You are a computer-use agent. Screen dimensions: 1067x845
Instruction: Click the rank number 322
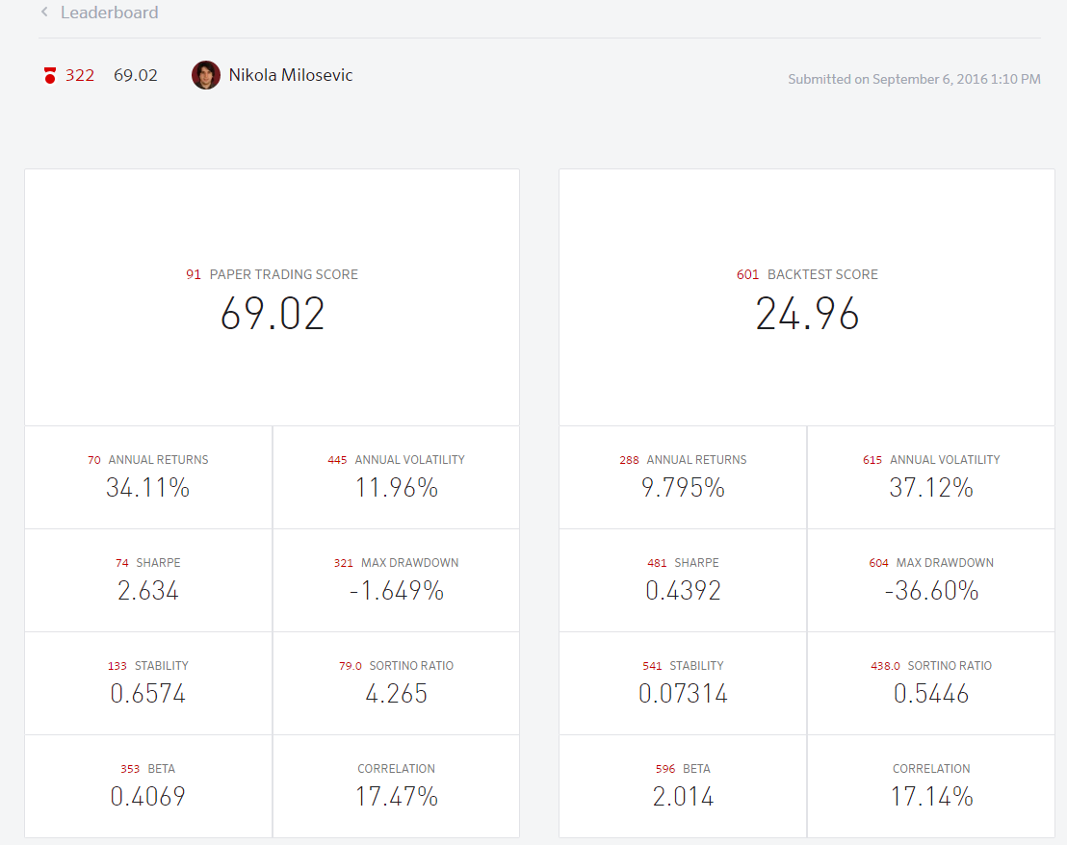80,75
